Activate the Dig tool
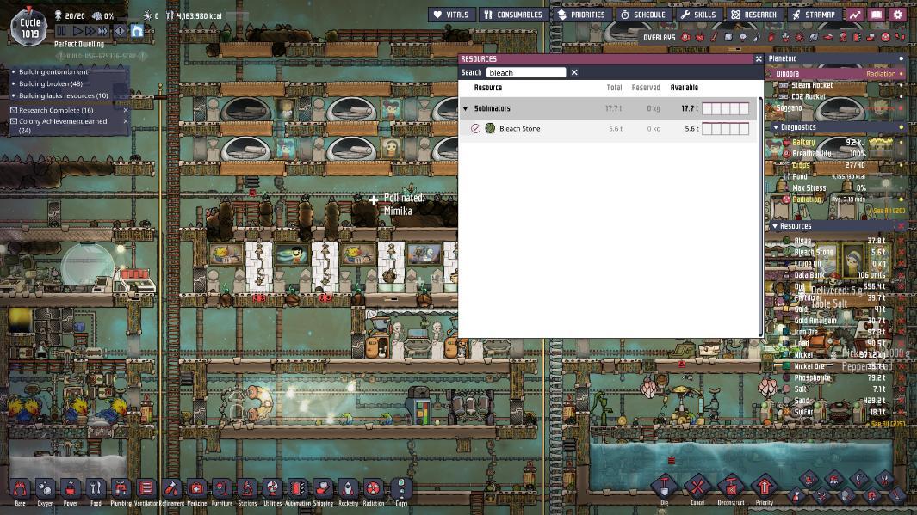This screenshot has width=917, height=515. point(664,488)
